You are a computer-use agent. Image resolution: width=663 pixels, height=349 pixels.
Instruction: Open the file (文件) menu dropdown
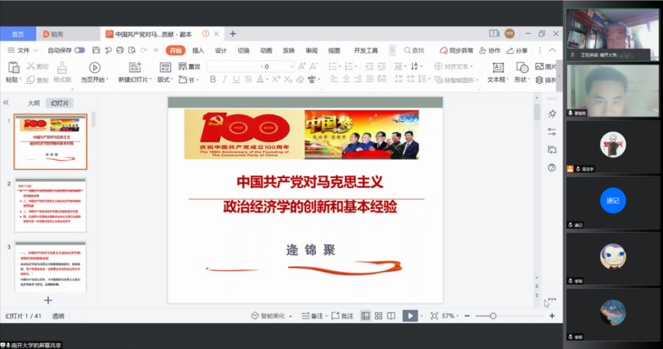click(x=23, y=50)
